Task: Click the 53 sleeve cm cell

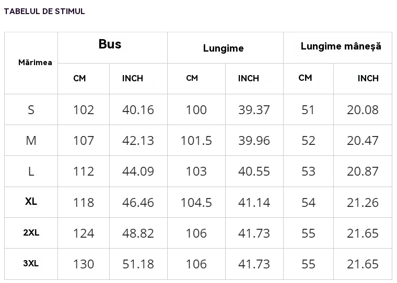Action: coord(308,171)
